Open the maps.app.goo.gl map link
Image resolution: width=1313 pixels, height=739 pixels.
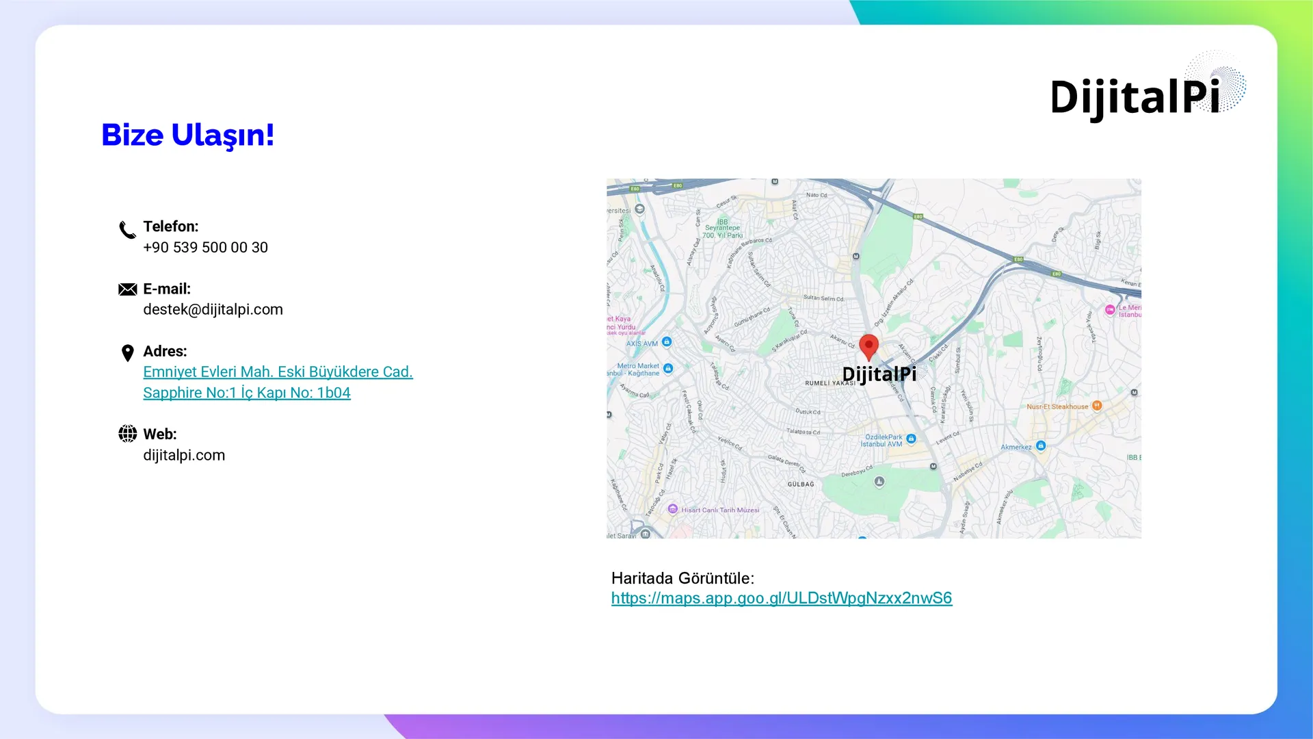782,598
